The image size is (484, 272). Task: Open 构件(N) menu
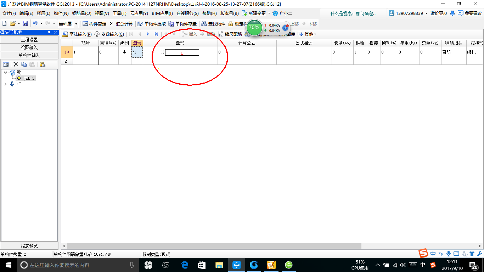[x=61, y=13]
